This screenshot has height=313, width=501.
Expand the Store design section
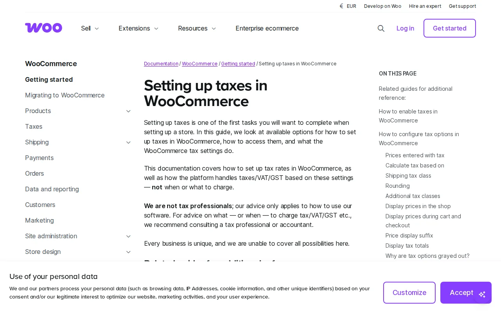point(128,252)
